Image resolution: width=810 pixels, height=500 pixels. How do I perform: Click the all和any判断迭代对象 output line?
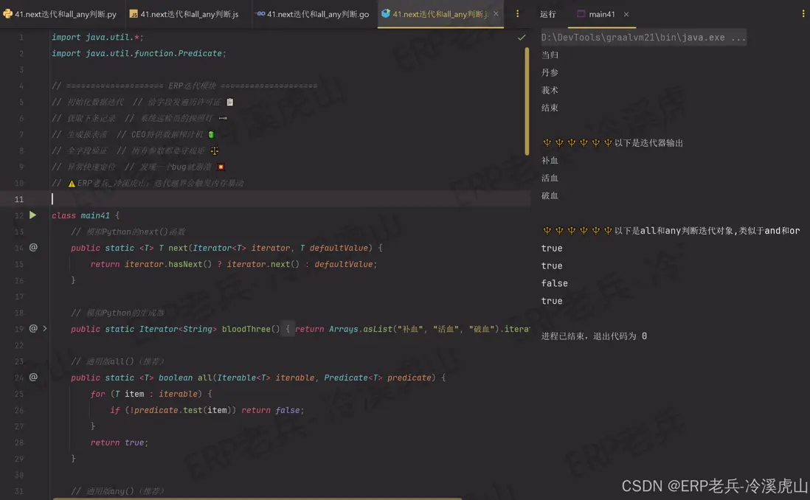pos(671,231)
